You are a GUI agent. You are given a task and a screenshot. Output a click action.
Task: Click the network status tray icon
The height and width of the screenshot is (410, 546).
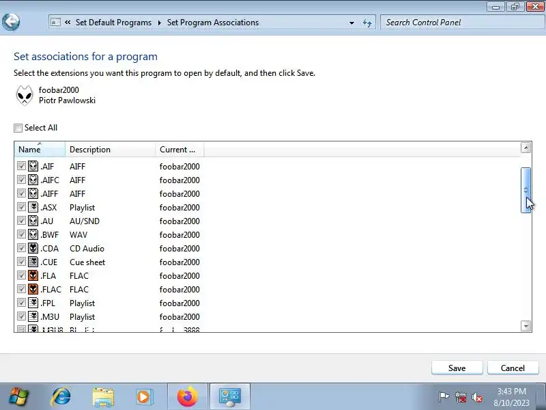coord(460,397)
